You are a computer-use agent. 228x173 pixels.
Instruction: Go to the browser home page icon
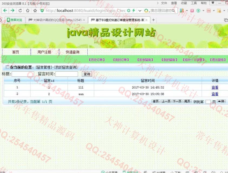[28, 11]
